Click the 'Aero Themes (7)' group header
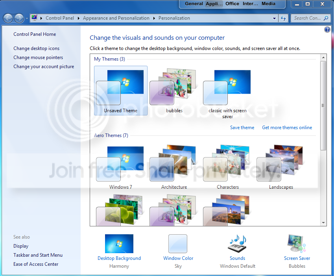 (x=111, y=135)
